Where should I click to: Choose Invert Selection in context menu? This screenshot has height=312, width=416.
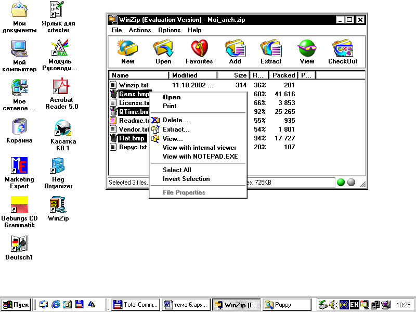point(198,179)
